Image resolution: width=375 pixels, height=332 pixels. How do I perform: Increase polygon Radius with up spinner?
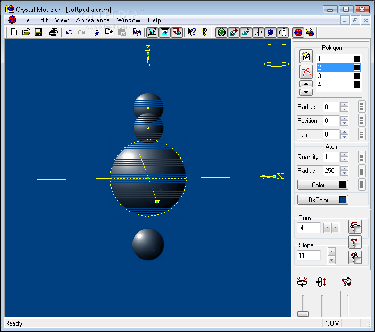344,104
